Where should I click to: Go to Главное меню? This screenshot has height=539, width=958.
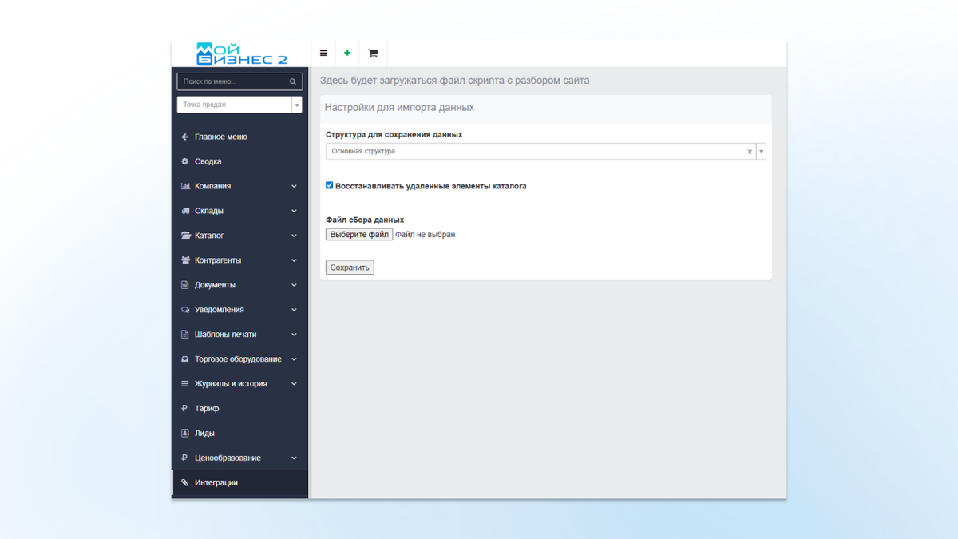pos(239,137)
